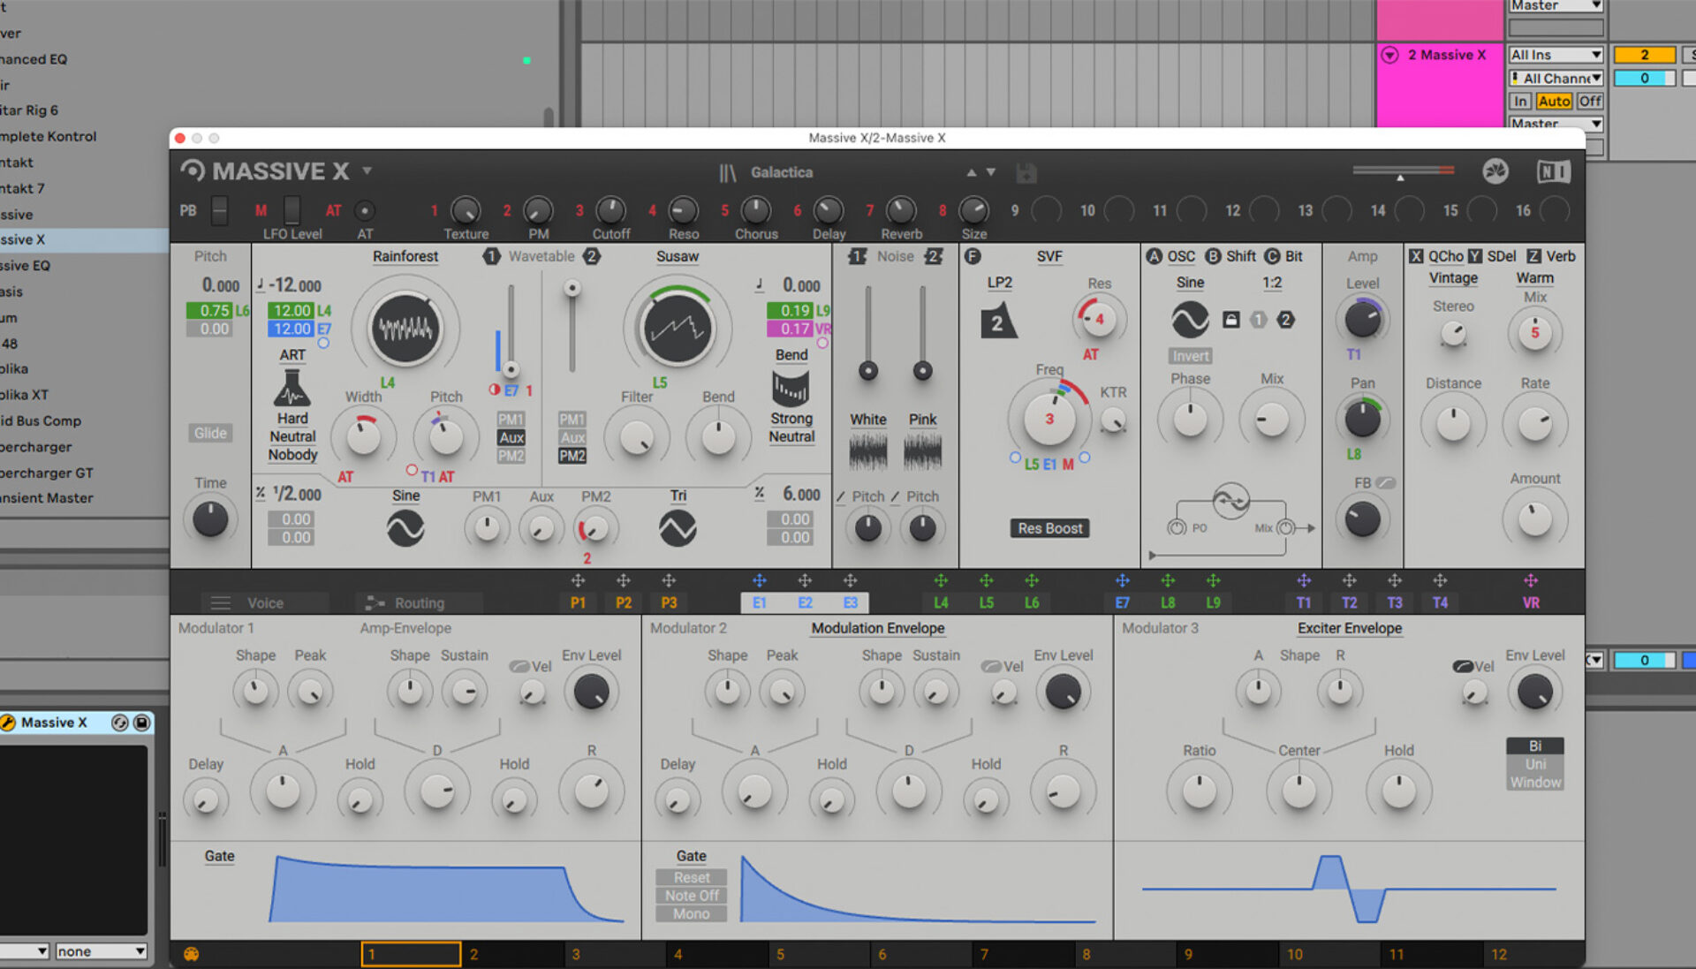Toggle Invert in the Phase section
The image size is (1696, 969).
click(x=1190, y=356)
